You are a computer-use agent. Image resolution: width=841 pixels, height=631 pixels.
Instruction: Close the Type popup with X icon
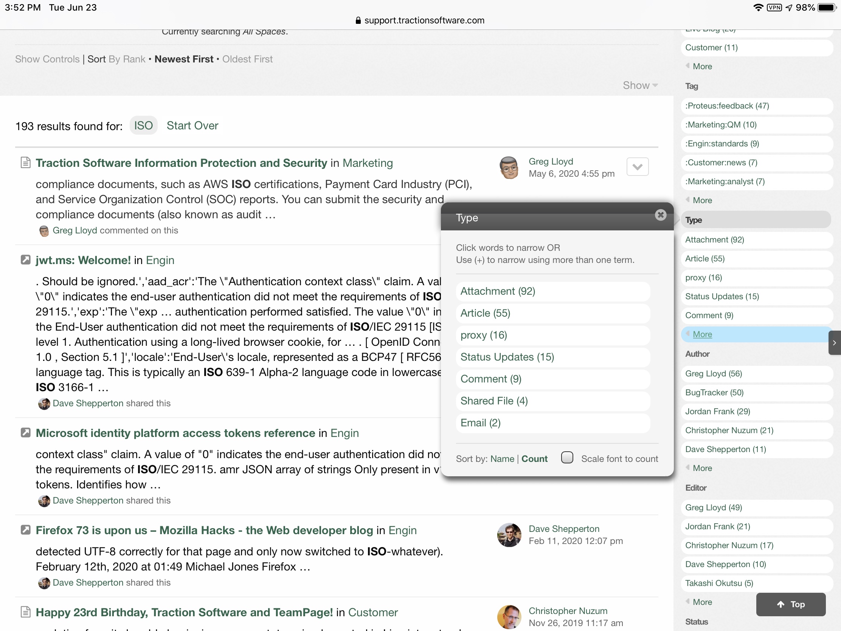[x=660, y=215]
